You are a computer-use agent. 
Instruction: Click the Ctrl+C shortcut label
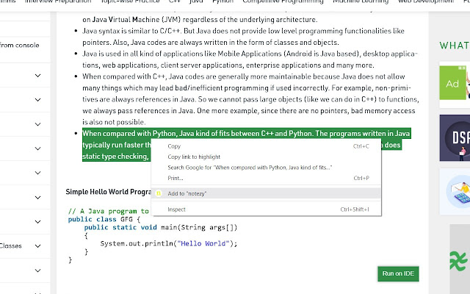(x=361, y=146)
